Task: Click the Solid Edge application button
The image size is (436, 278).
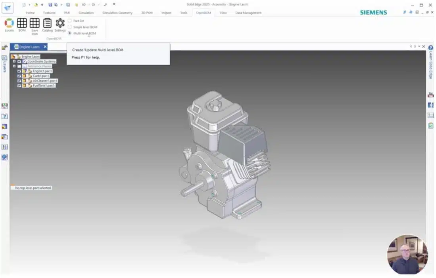Action: (x=7, y=8)
